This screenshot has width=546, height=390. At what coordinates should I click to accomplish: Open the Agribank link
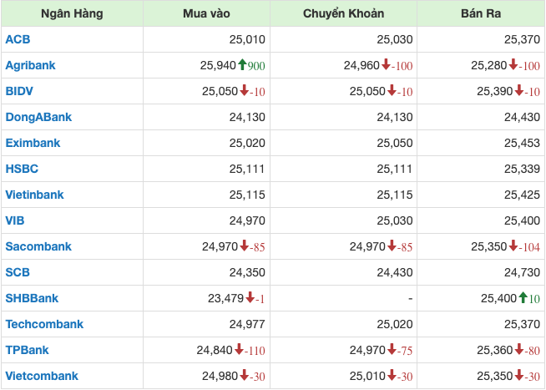[x=30, y=64]
